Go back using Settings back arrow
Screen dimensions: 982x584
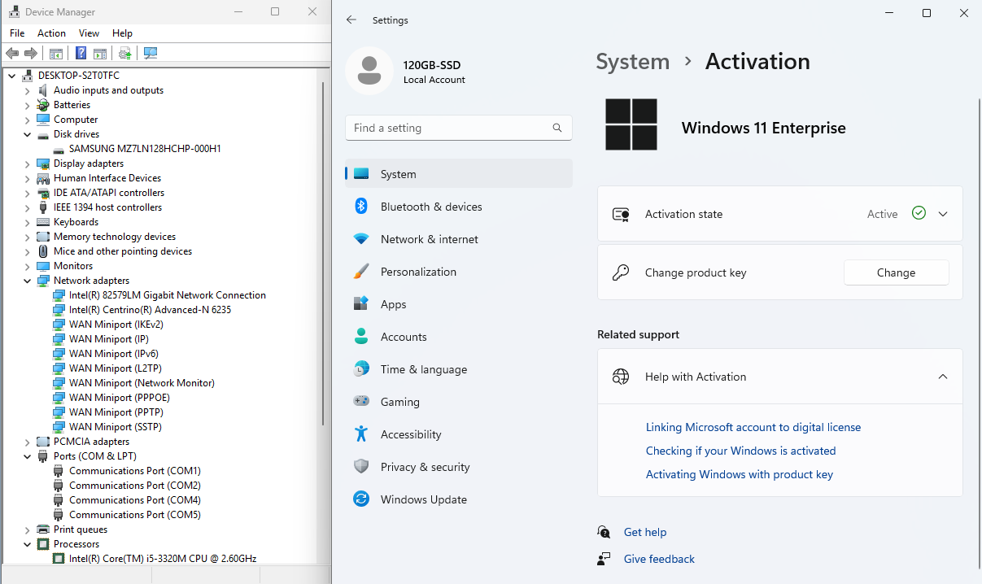[x=351, y=20]
